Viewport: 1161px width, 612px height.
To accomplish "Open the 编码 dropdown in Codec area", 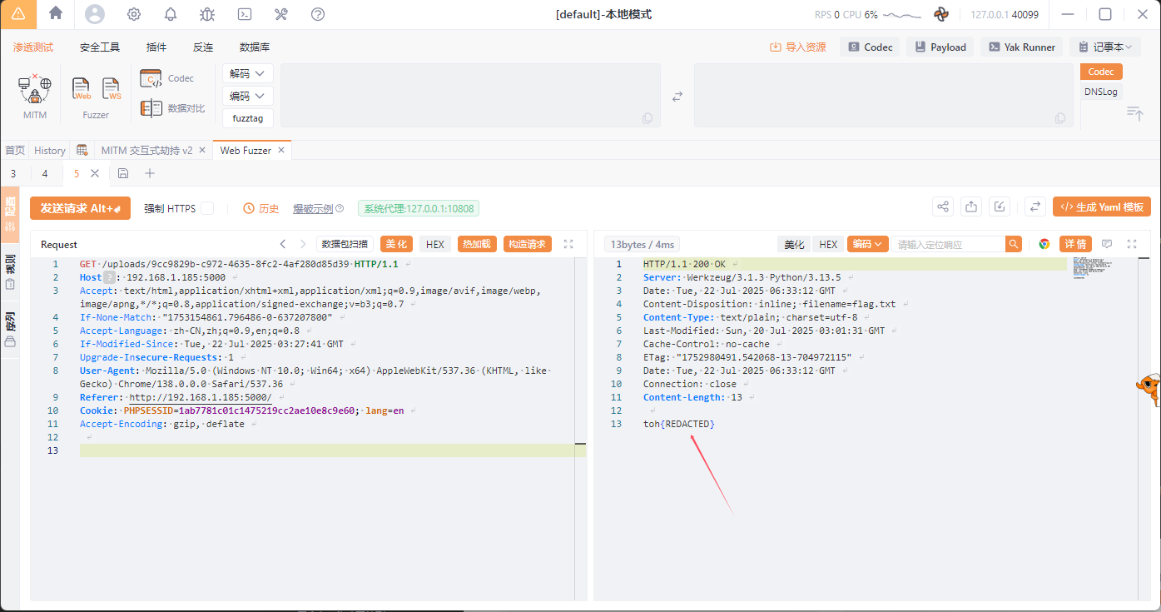I will click(247, 96).
